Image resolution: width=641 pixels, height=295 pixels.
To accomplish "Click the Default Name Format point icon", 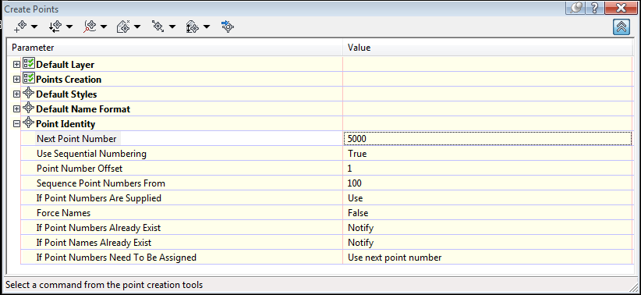I will coord(28,108).
